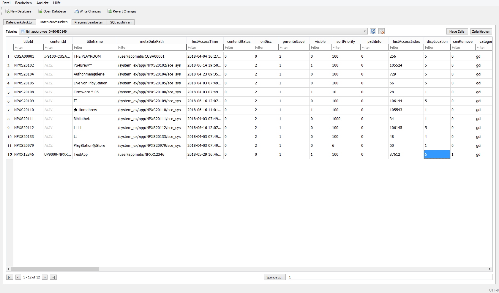This screenshot has width=499, height=293.
Task: Click the Write Changes icon
Action: [76, 11]
